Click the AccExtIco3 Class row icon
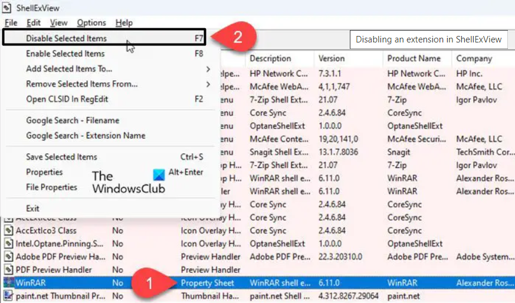 pyautogui.click(x=9, y=230)
